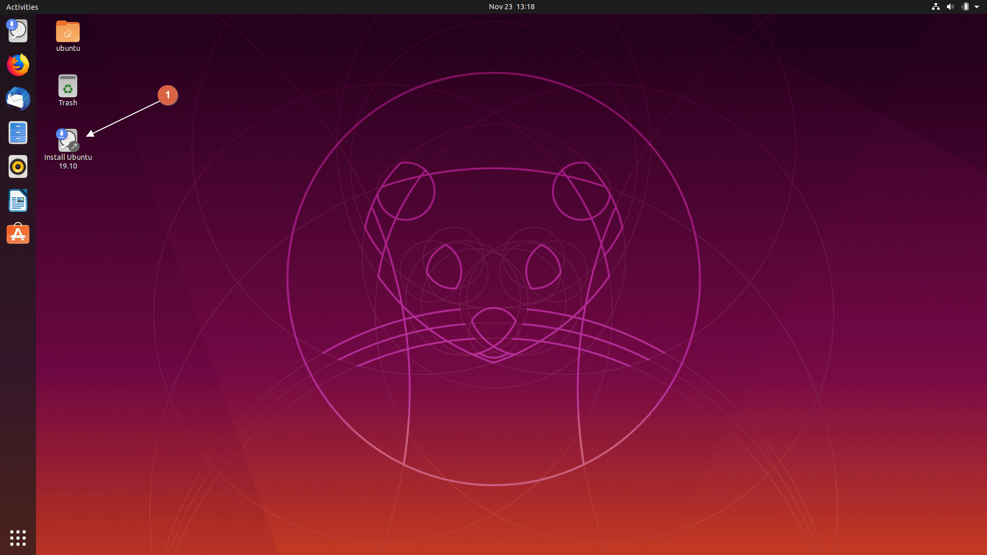Click the battery indicator icon

[965, 7]
